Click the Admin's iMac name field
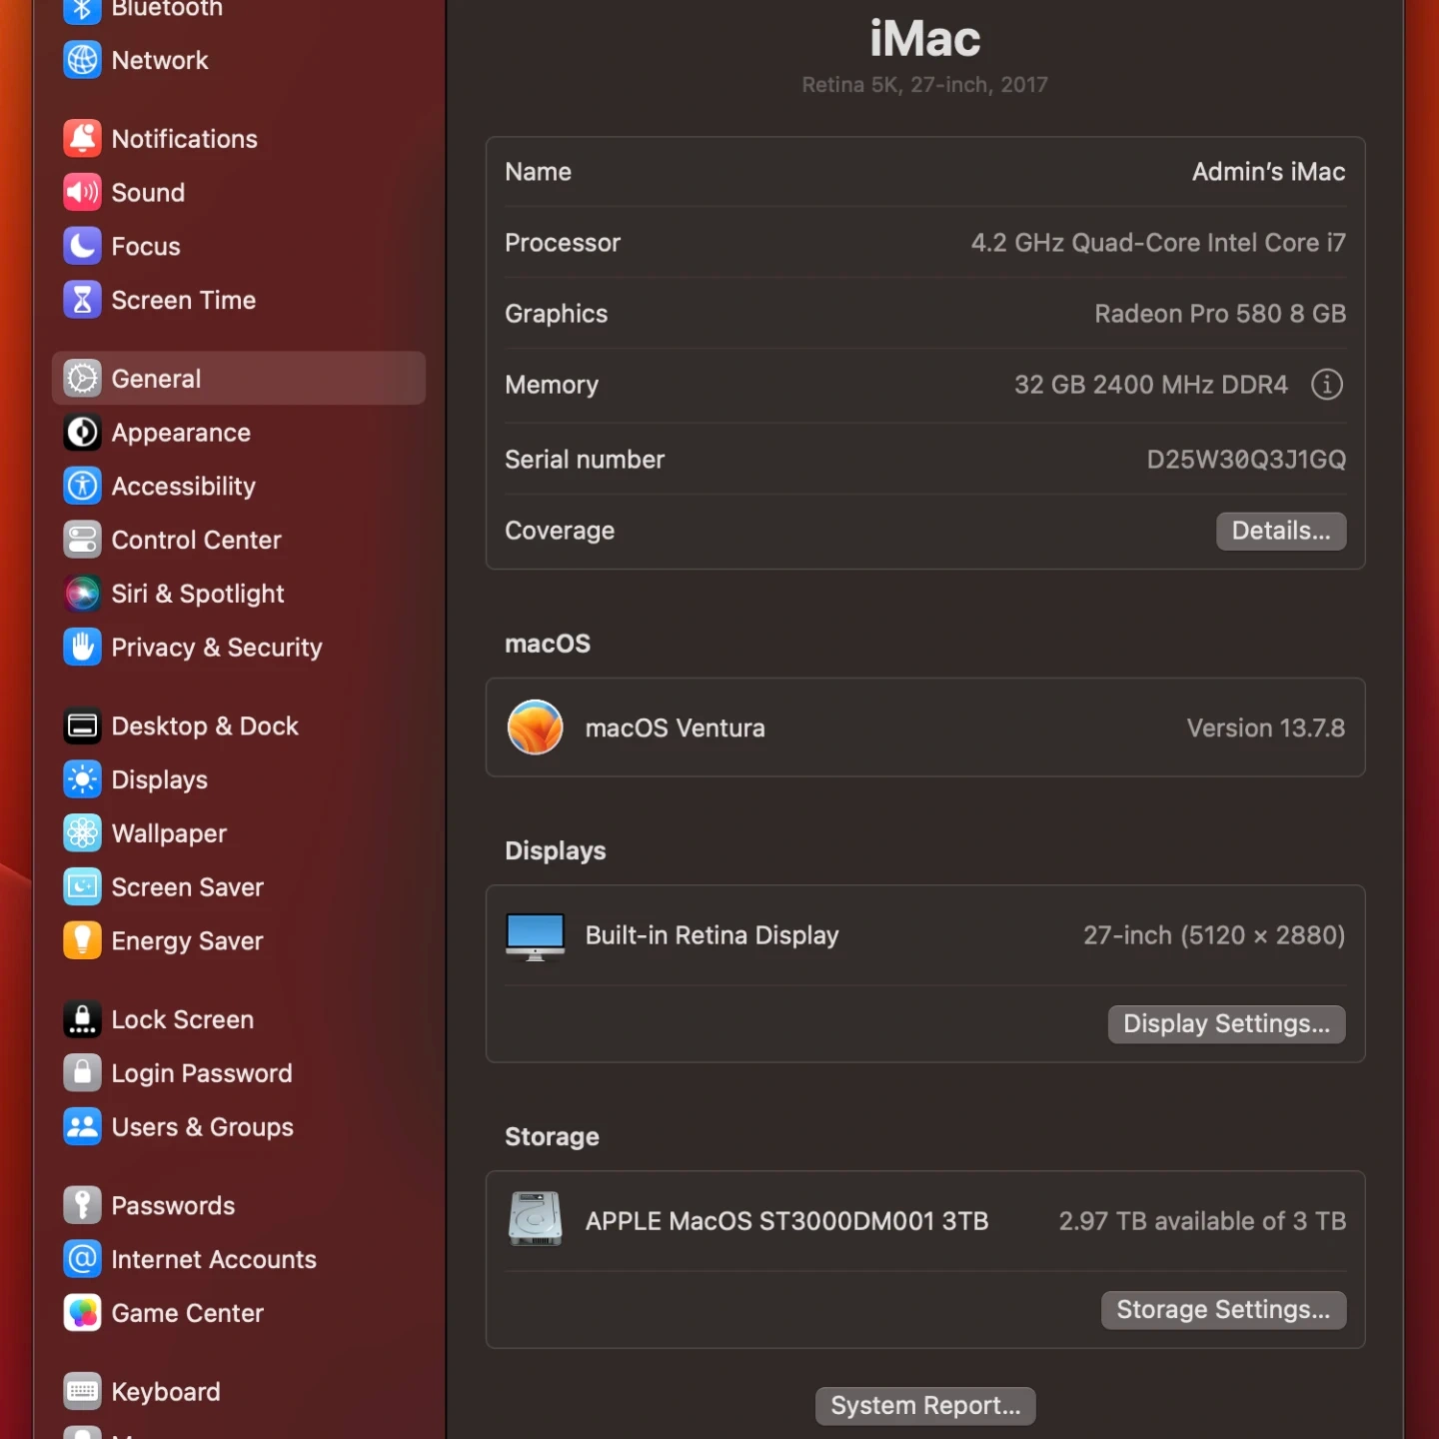1439x1439 pixels. [1267, 172]
